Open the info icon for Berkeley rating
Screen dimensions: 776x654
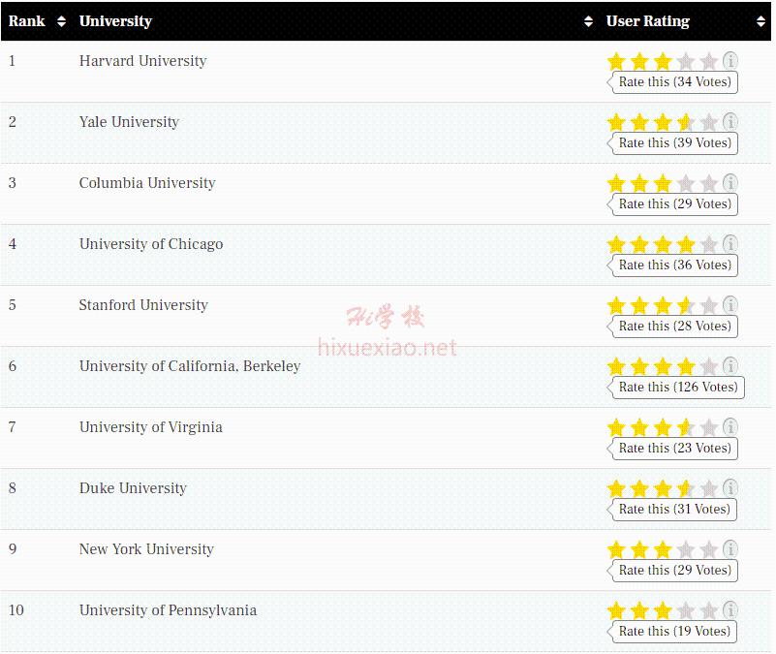pos(729,366)
